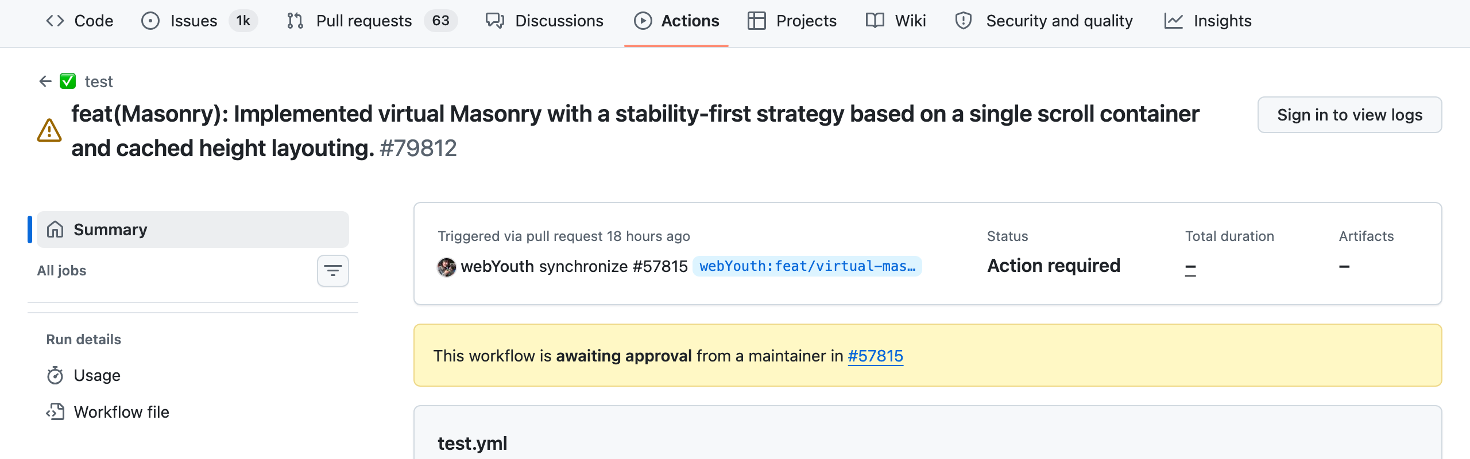
Task: Click the Discussions speech bubble icon
Action: (x=495, y=21)
